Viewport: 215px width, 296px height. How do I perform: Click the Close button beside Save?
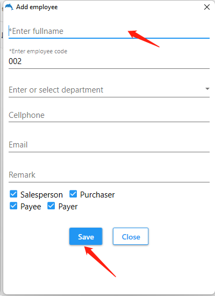131,236
